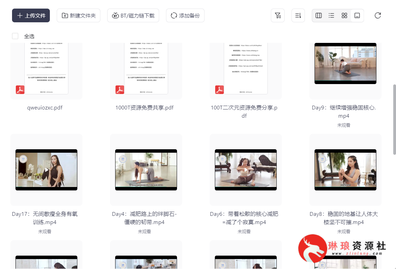This screenshot has width=396, height=269.
Task: Click the 1000T资源免费共享.pdf file name
Action: (144, 108)
